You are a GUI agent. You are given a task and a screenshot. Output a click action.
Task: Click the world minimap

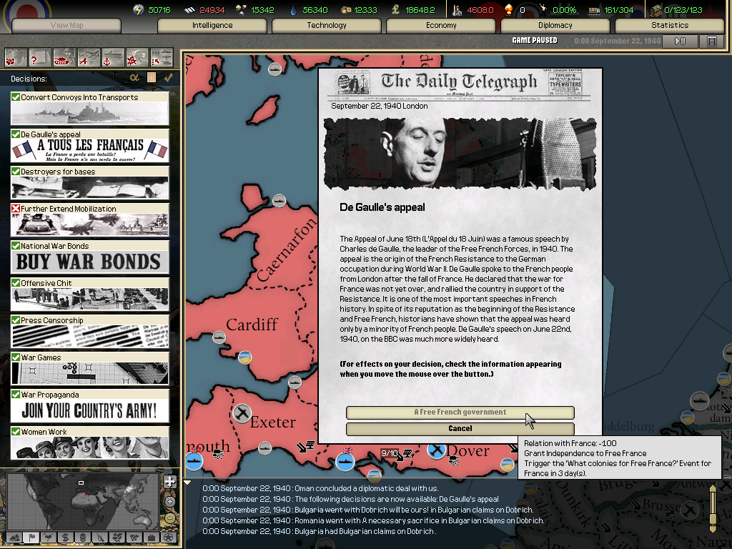84,501
